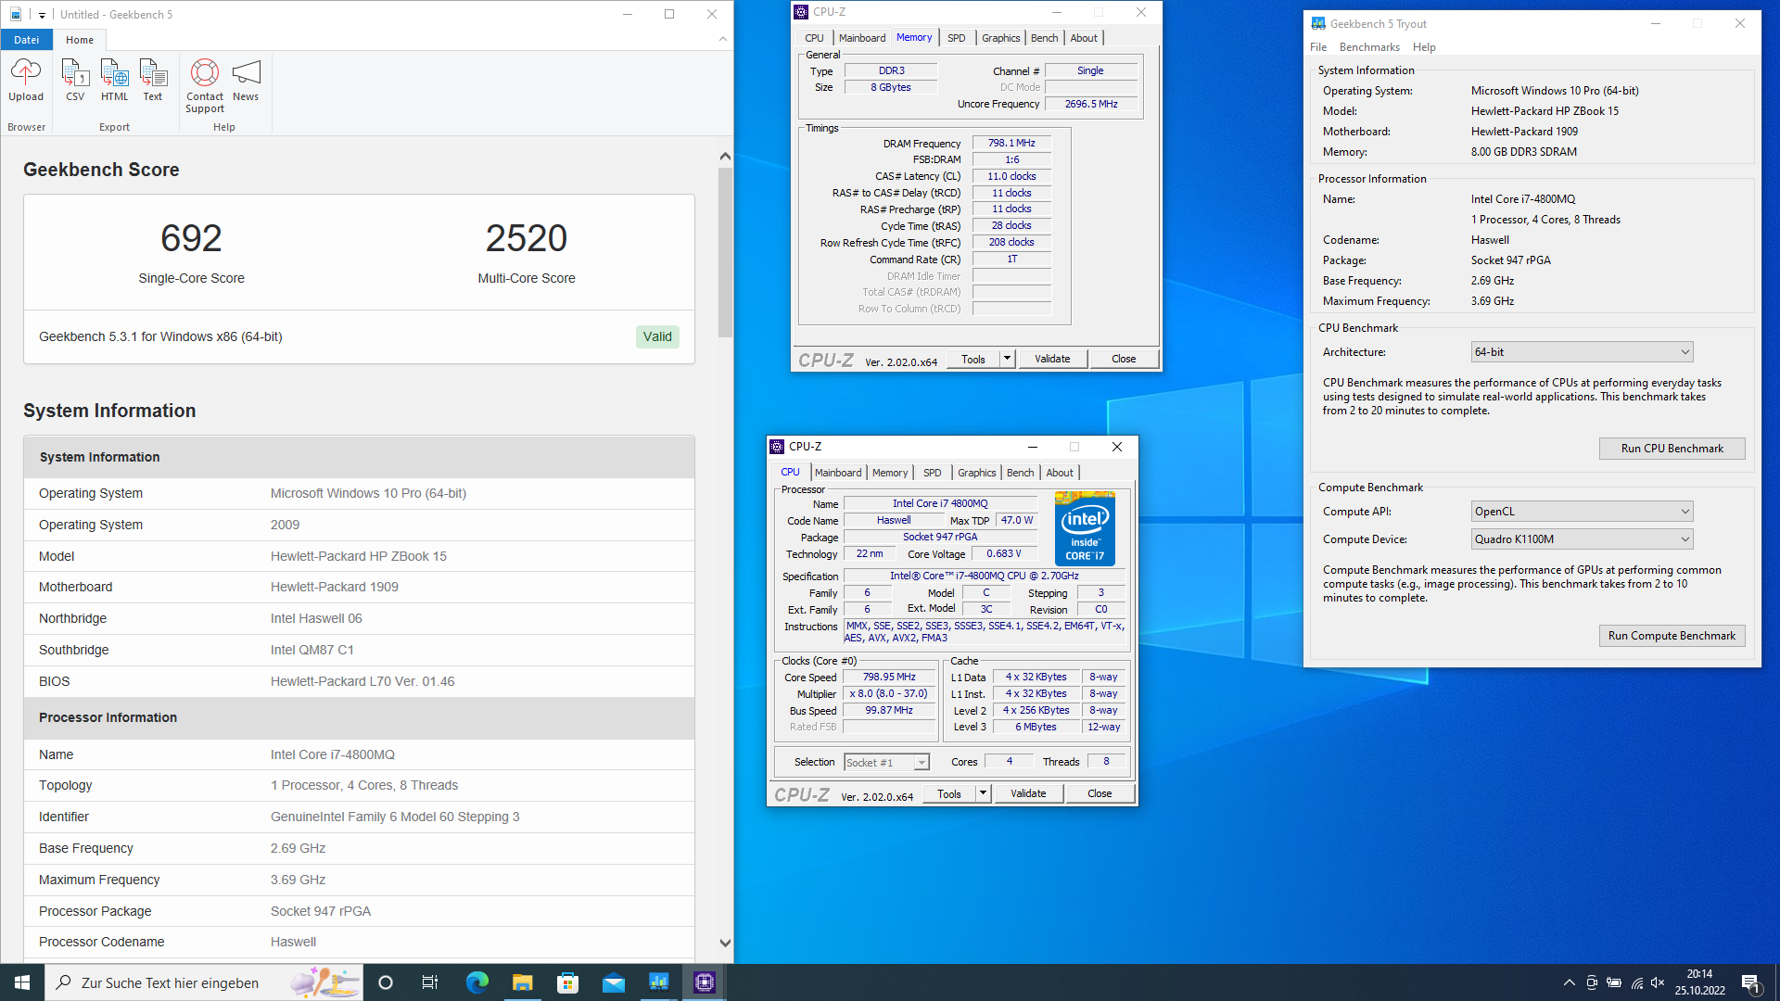The height and width of the screenshot is (1001, 1780).
Task: Click the Intel Core i7 logo
Action: click(1085, 528)
